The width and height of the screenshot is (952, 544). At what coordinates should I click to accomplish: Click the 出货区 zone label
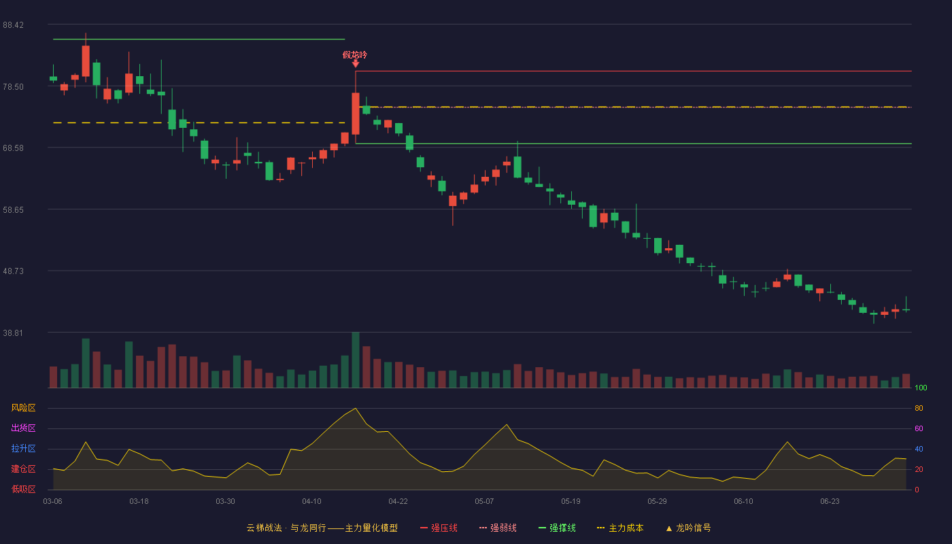coord(23,428)
